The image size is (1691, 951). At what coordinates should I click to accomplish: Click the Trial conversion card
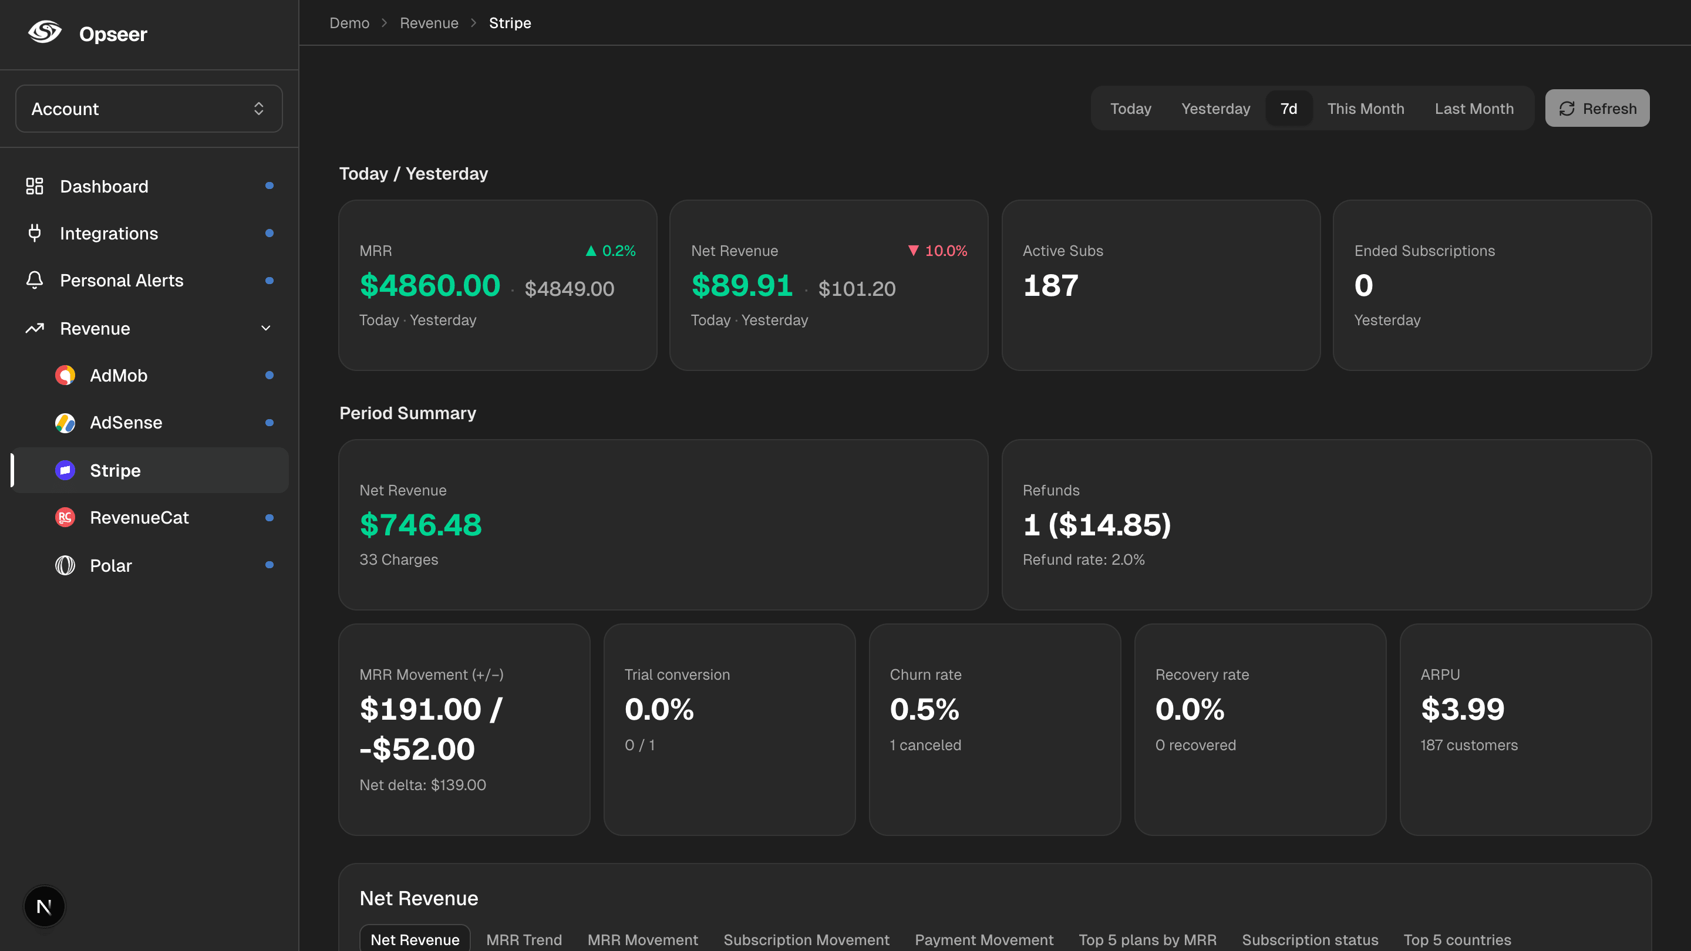tap(729, 729)
